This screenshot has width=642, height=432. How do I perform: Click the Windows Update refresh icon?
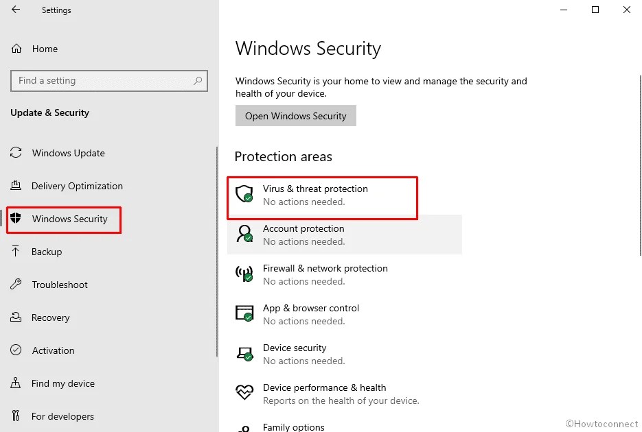16,153
